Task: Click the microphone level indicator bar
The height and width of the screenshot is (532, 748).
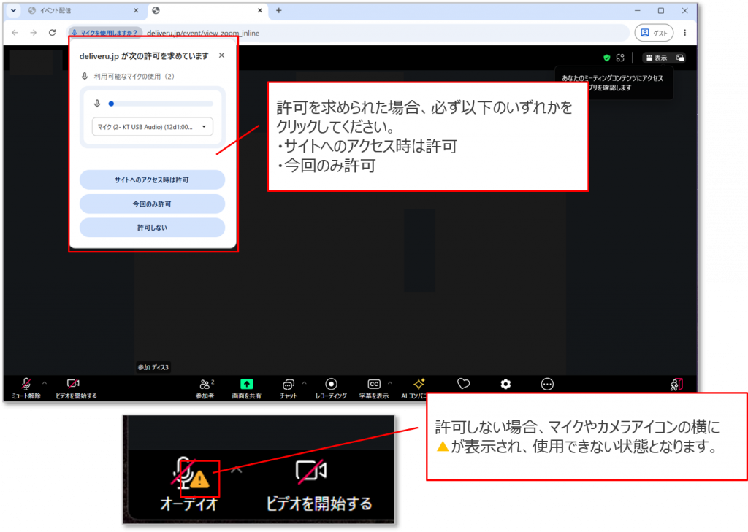Action: 161,104
